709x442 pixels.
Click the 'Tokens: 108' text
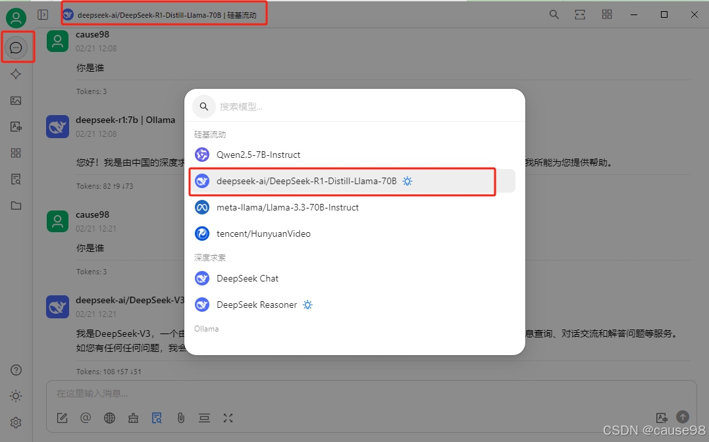coord(109,372)
